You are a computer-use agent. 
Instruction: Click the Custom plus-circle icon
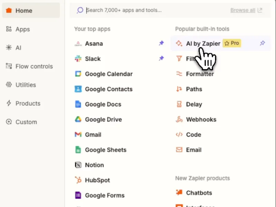tap(9, 122)
